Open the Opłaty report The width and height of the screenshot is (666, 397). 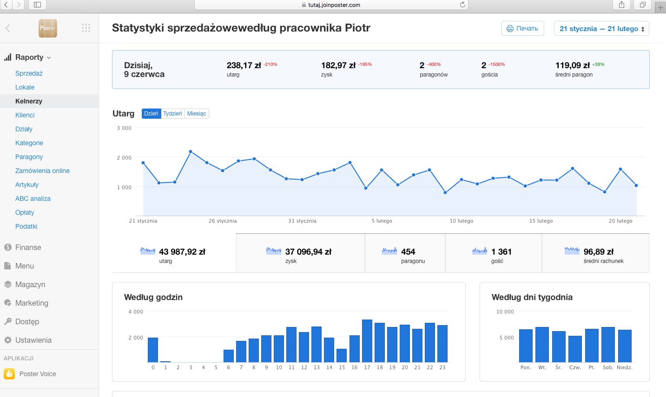pos(25,212)
